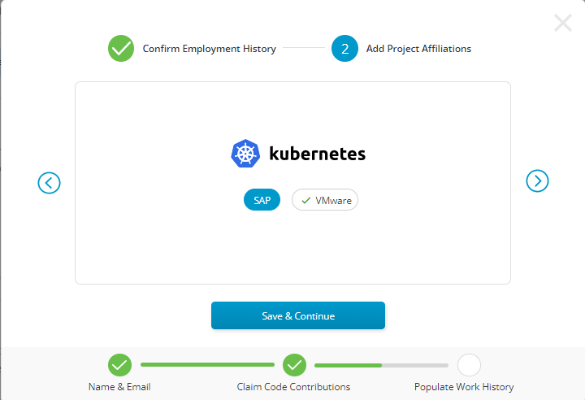Advance to next project with right arrow
Image resolution: width=585 pixels, height=400 pixels.
pos(537,180)
